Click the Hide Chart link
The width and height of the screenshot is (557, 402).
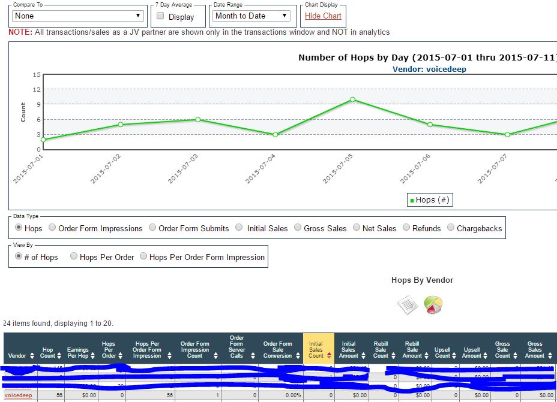323,16
